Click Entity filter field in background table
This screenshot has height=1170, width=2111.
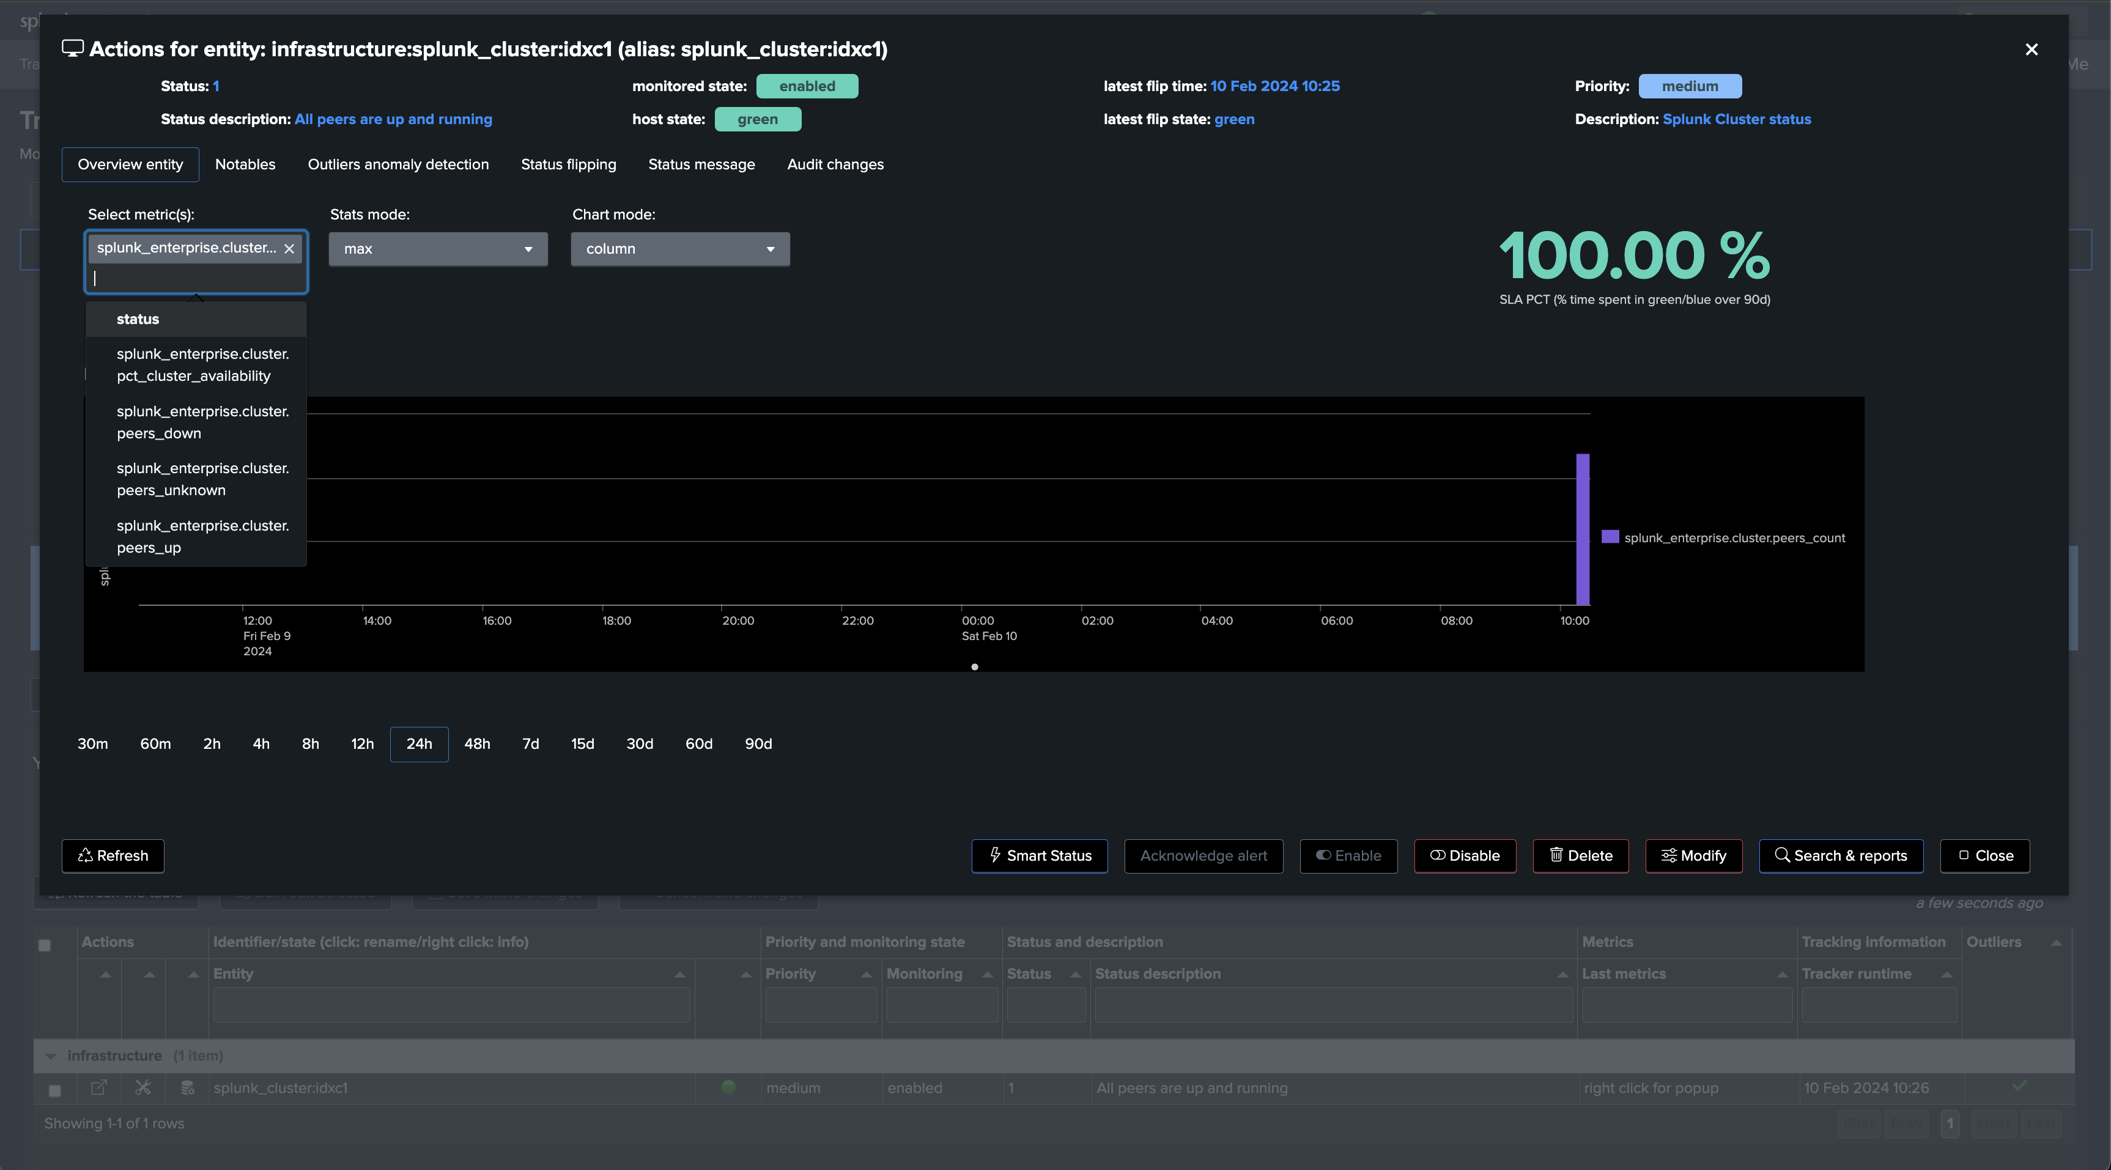451,1004
